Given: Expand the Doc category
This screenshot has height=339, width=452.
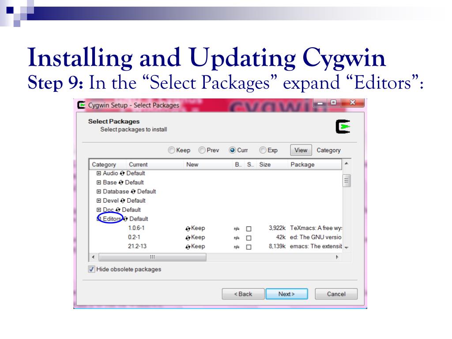Looking at the screenshot, I should click(98, 210).
